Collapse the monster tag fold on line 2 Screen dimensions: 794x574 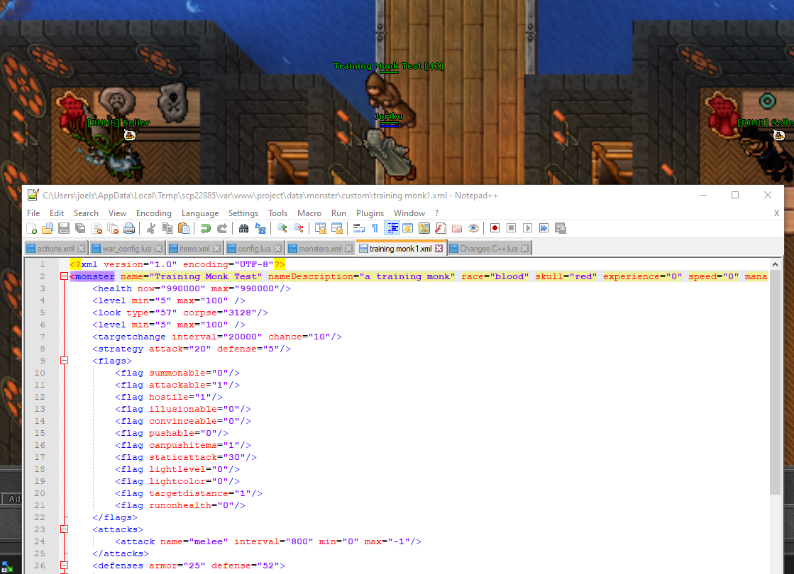(x=65, y=276)
